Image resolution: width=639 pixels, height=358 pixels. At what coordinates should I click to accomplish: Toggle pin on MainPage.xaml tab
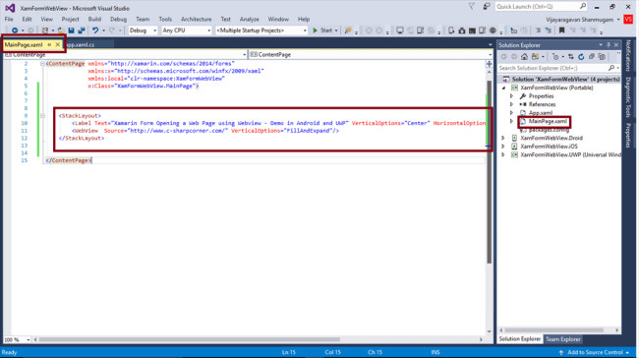pyautogui.click(x=49, y=45)
